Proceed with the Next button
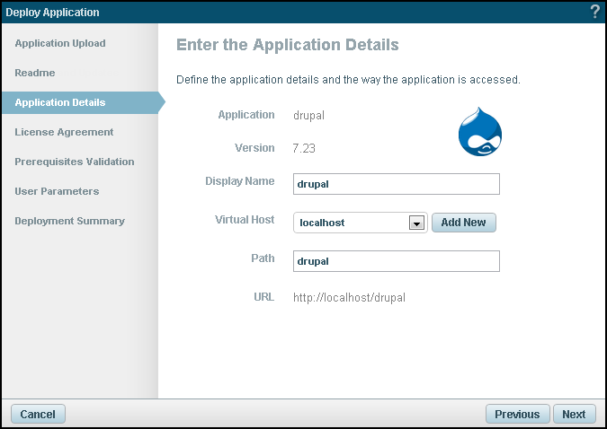This screenshot has width=607, height=429. (x=574, y=414)
